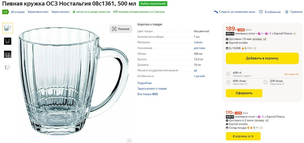Click the heart favorites icon
The height and width of the screenshot is (143, 304).
tap(261, 12)
